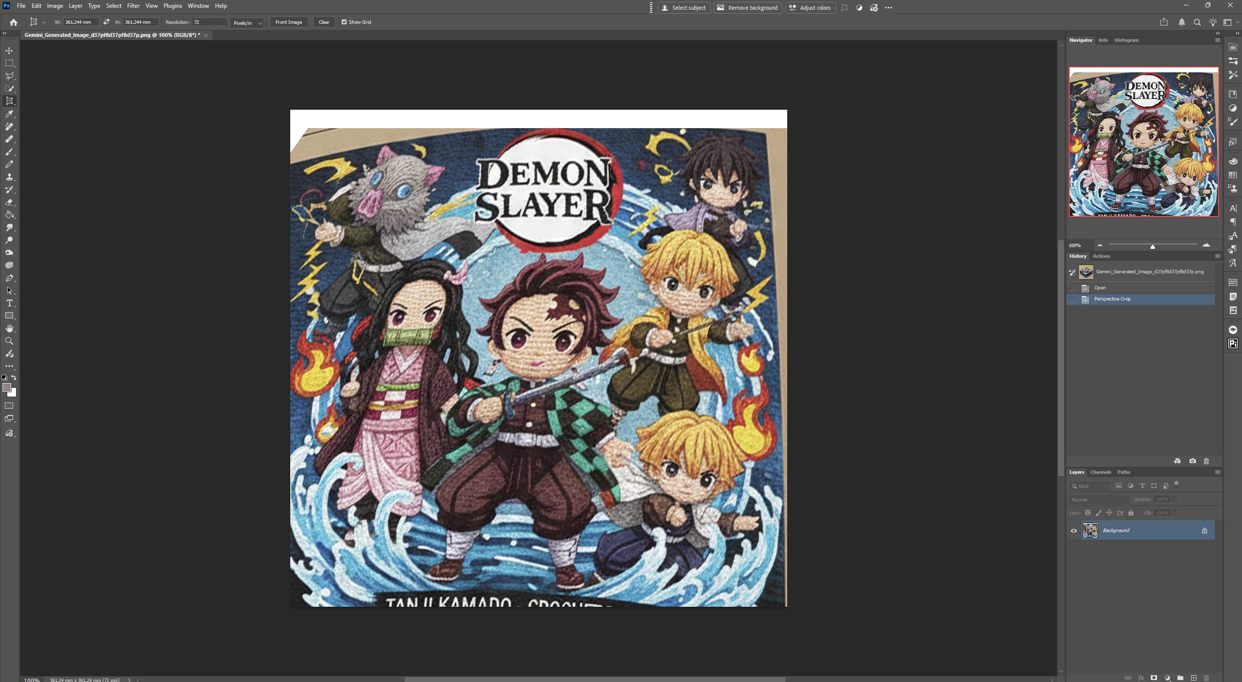Switch to the Histogram tab
This screenshot has width=1242, height=682.
point(1126,40)
